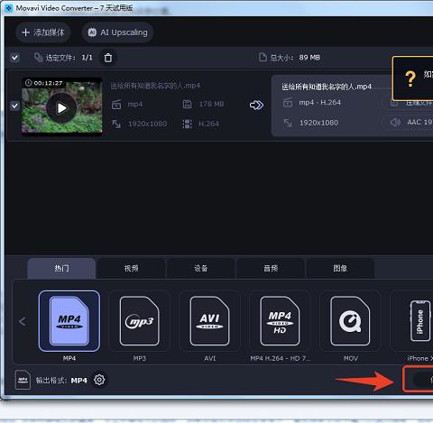Open the AAC audio track setting
Image resolution: width=433 pixels, height=423 pixels.
[408, 122]
